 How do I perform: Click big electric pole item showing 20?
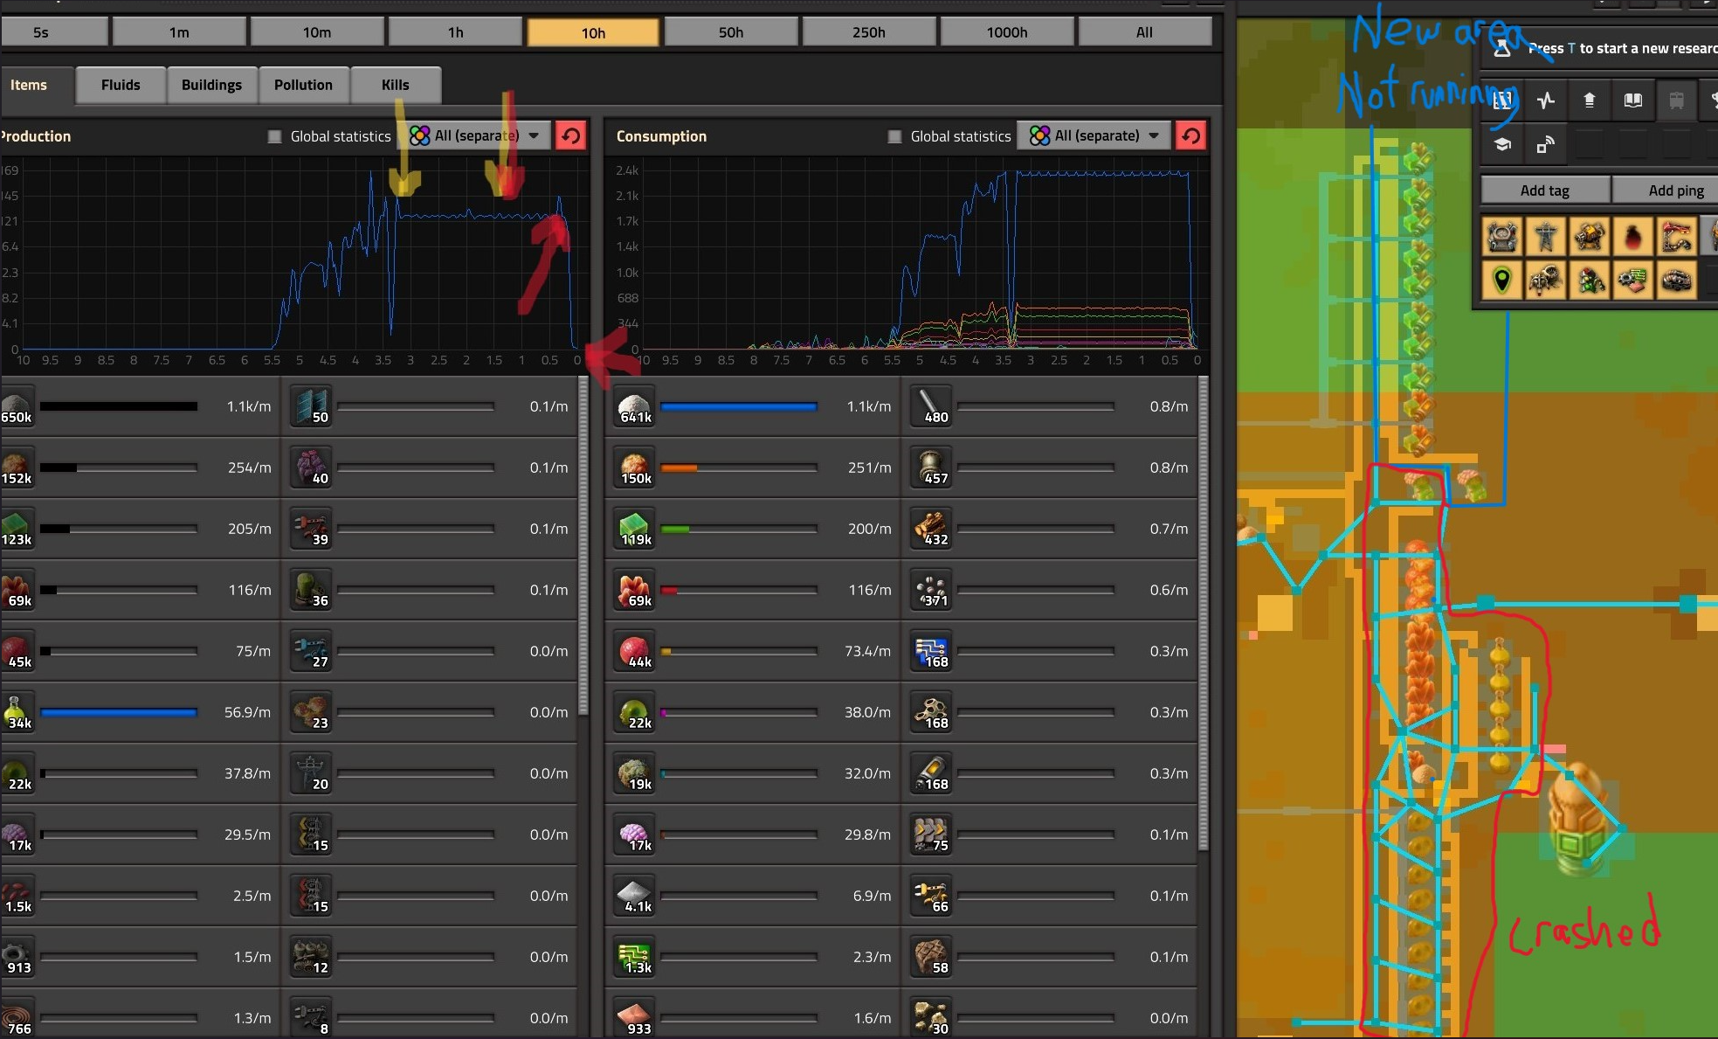point(310,773)
